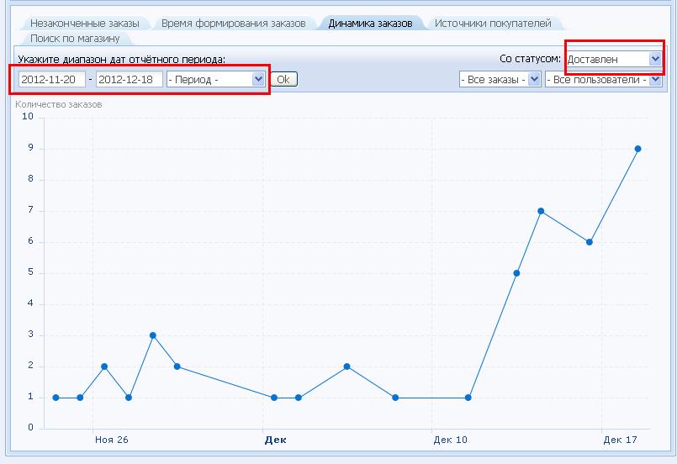Go to Поиск по магазину tab
677x464 pixels.
tap(75, 39)
